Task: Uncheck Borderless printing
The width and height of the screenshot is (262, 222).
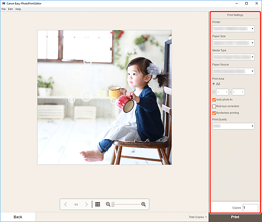Action: click(214, 113)
